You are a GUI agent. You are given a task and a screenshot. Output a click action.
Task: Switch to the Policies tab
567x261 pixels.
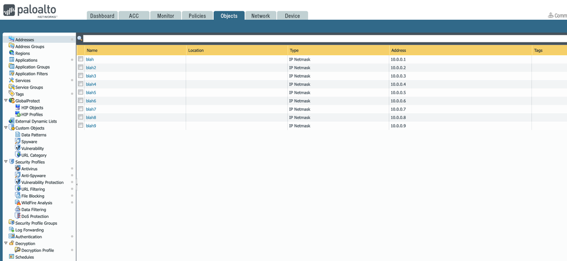pyautogui.click(x=198, y=15)
